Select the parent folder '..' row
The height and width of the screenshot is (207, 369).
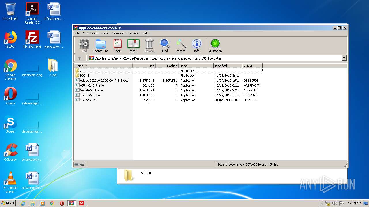tap(168, 71)
